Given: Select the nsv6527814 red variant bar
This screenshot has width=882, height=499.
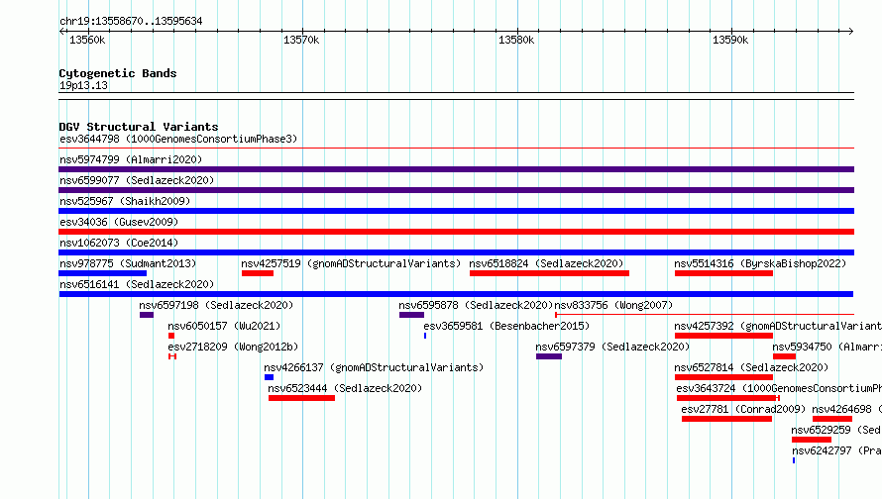Looking at the screenshot, I should (x=724, y=377).
